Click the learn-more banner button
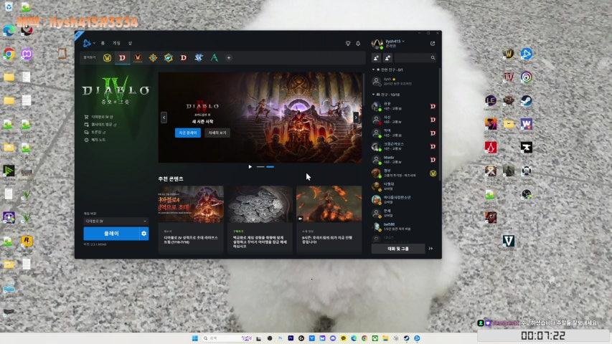The width and height of the screenshot is (612, 344). coord(217,133)
